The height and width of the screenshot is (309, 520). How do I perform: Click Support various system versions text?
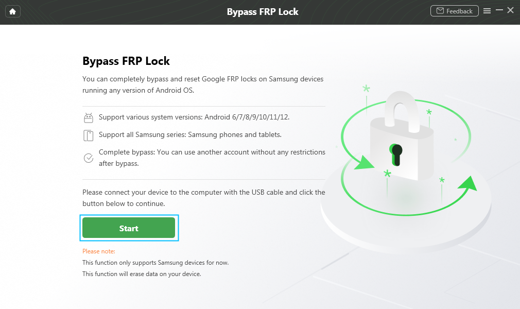tap(194, 117)
